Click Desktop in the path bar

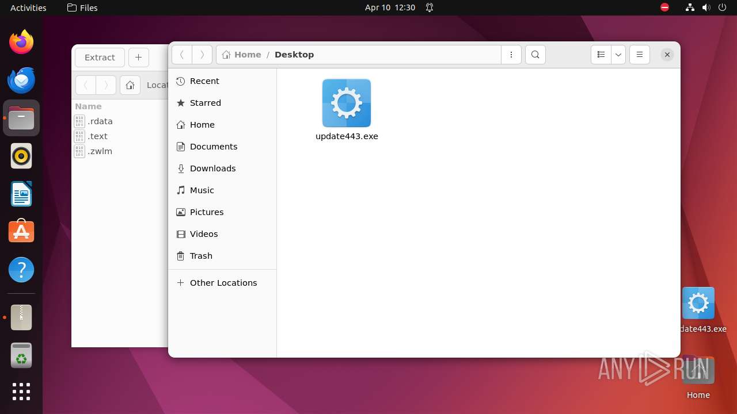tap(294, 55)
